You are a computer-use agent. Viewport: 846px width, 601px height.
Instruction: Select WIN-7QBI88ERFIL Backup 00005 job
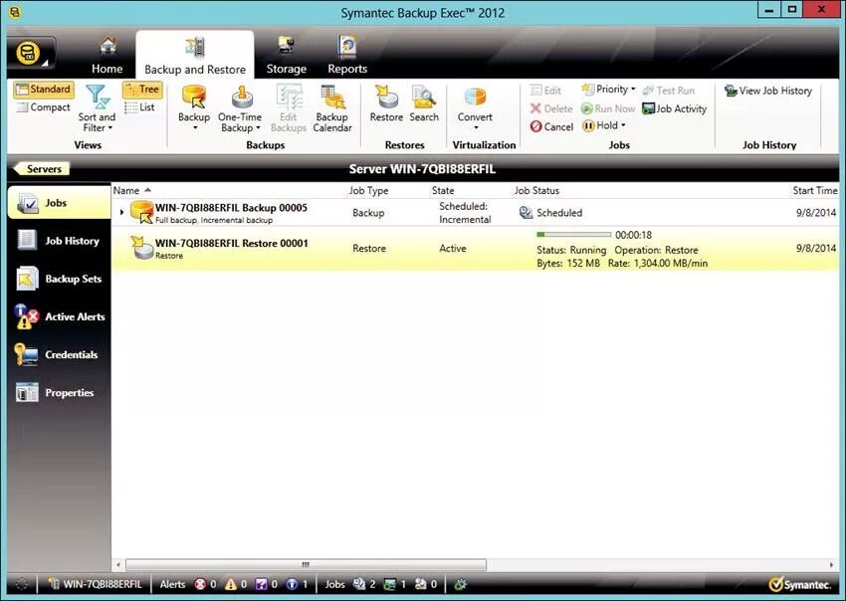point(475,213)
